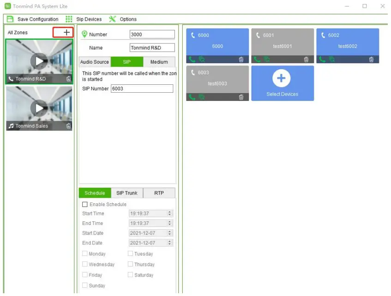
Task: Check the Saturday checkbox
Action: [x=130, y=275]
